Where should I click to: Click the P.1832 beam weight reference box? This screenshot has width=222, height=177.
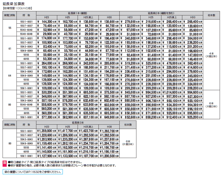coord(33,172)
